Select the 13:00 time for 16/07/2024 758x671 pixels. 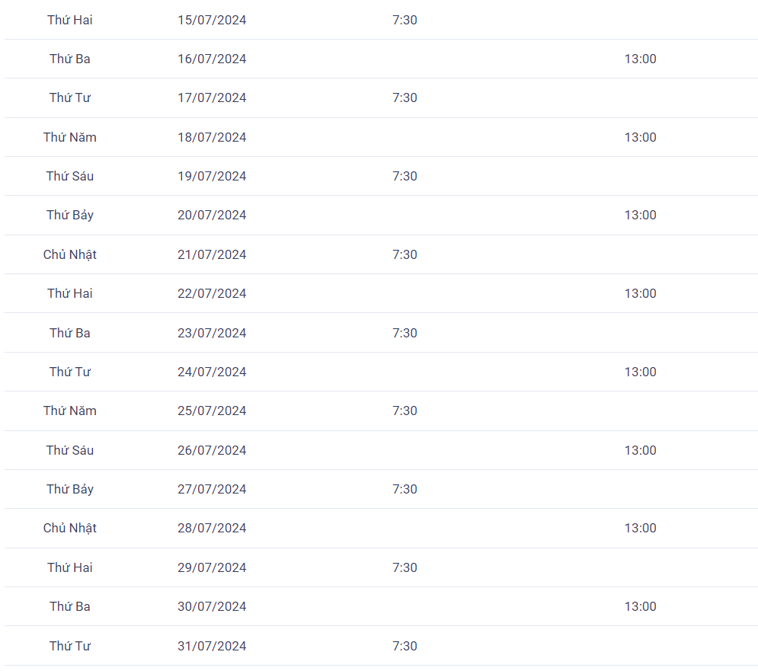640,59
